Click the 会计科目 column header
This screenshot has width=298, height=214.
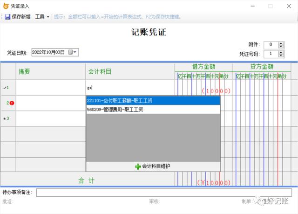[130, 71]
